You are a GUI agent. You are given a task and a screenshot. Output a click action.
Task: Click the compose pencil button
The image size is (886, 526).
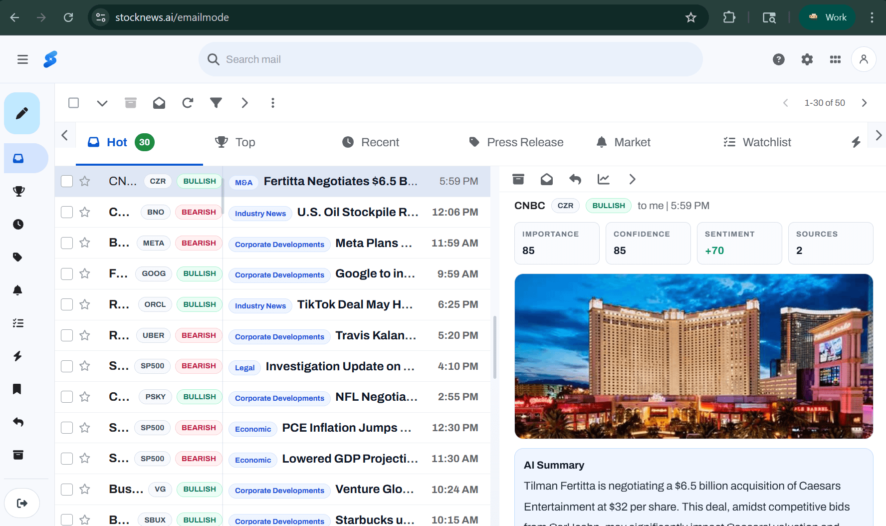[x=22, y=113]
